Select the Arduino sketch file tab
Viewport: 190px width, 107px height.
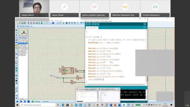(x=92, y=28)
